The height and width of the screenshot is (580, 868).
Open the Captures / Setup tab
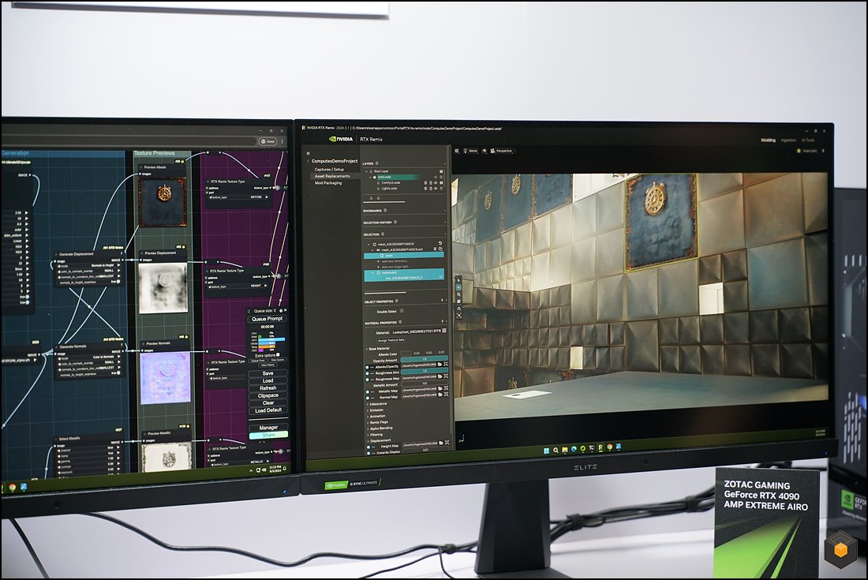pyautogui.click(x=329, y=170)
